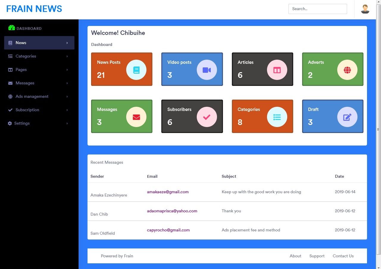
Task: Expand the Pages submenu arrow
Action: tap(67, 70)
